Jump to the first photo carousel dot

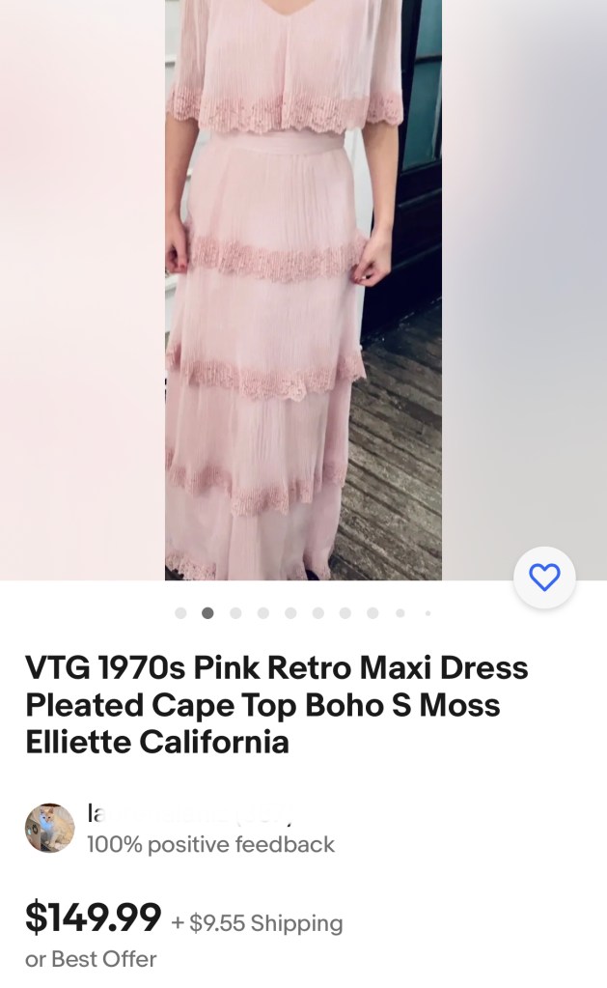[180, 613]
